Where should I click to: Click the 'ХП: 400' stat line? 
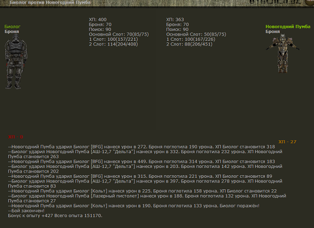pos(99,19)
